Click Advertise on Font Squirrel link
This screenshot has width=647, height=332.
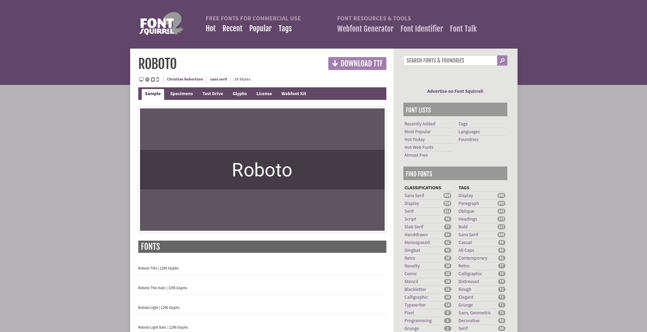[455, 91]
